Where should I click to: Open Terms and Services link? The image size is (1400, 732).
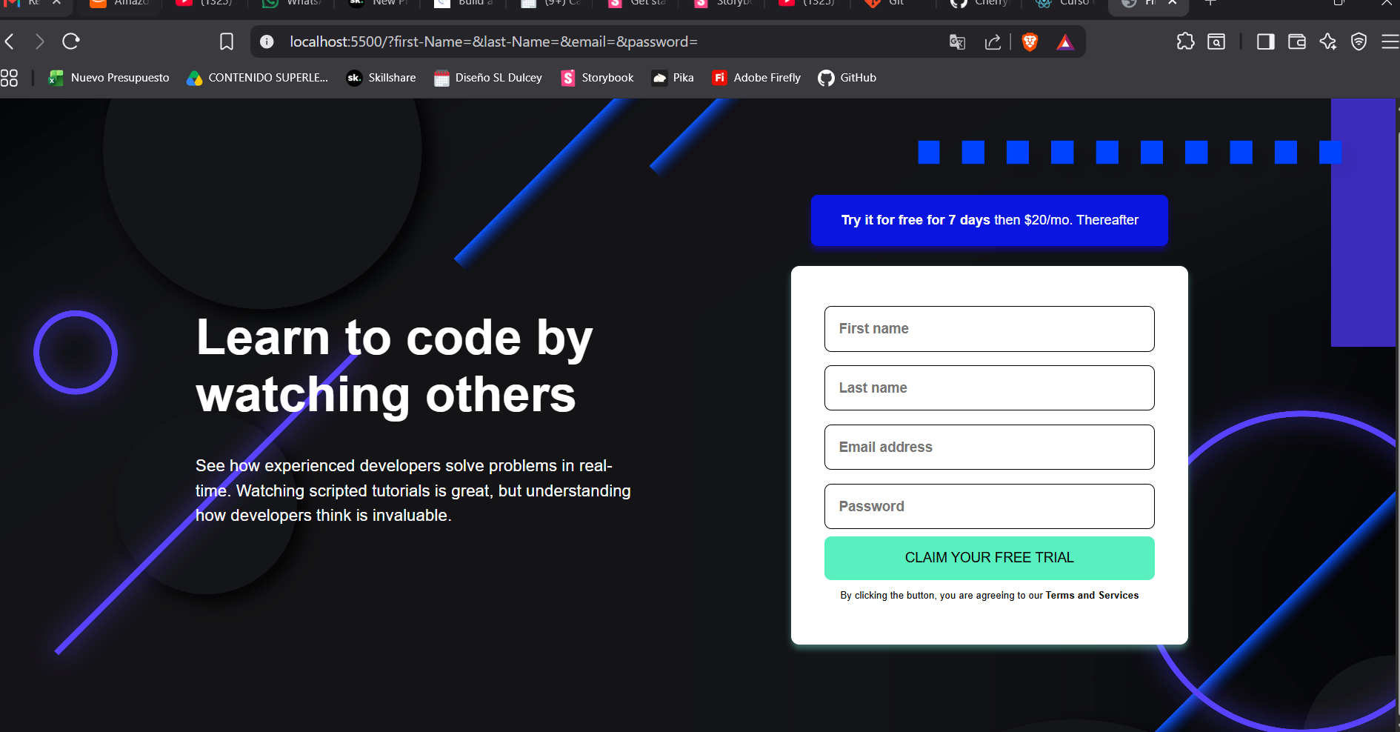pyautogui.click(x=1092, y=596)
